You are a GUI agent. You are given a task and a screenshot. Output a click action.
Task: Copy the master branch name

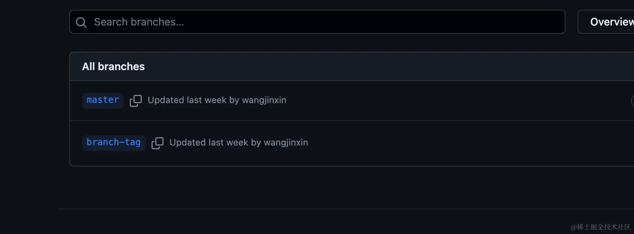tap(136, 100)
